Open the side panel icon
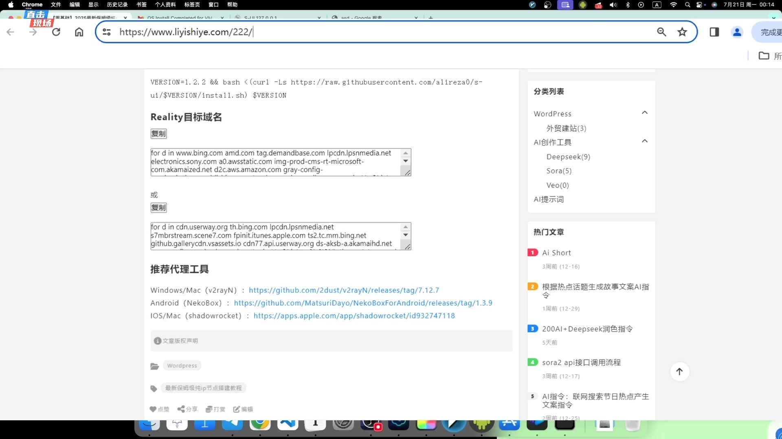Screen dimensions: 782x439 tap(714, 32)
